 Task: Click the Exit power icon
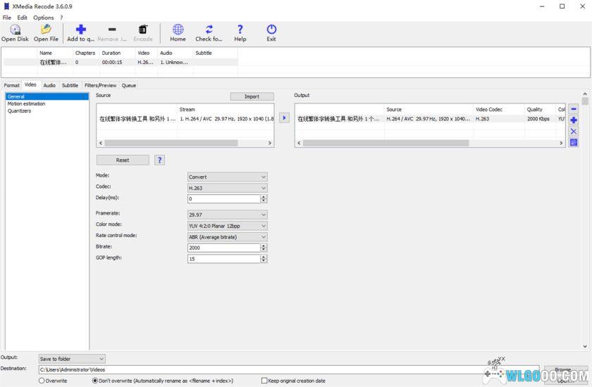271,33
